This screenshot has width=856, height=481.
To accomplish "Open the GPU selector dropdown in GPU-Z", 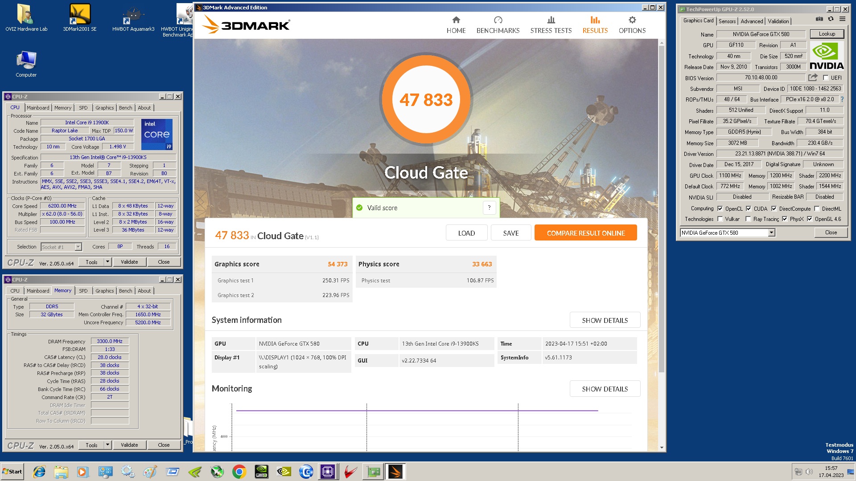I will point(772,232).
